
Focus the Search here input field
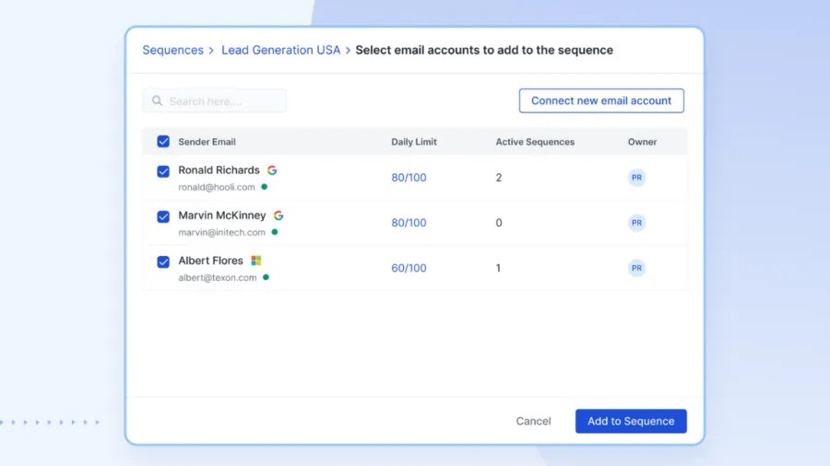click(214, 101)
